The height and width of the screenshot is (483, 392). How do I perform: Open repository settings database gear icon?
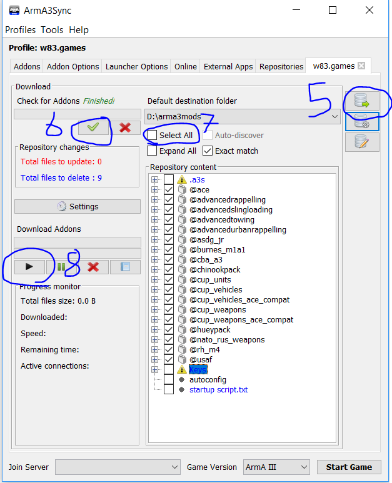click(362, 122)
